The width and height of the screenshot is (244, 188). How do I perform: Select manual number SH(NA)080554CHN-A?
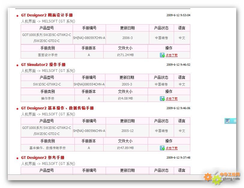[89, 84]
